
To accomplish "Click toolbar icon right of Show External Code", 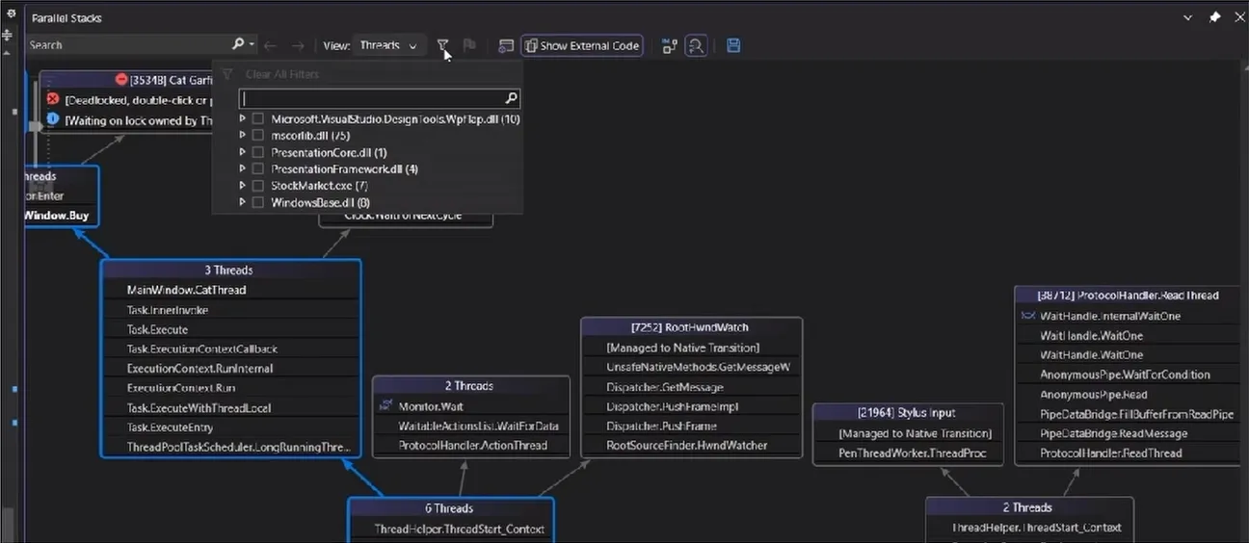I will [x=670, y=45].
